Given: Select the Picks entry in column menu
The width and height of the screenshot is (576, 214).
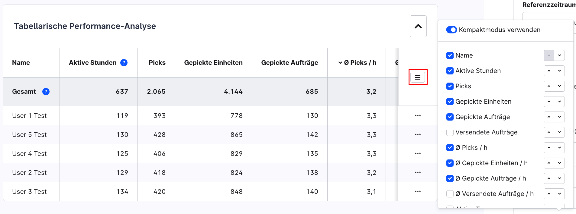Looking at the screenshot, I should coord(463,86).
